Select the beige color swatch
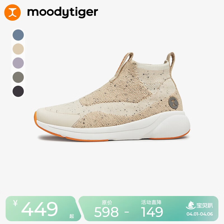 [18, 49]
